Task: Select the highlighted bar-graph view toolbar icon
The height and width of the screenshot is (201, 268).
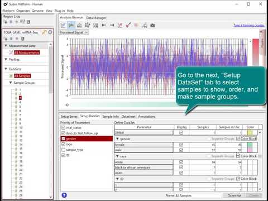Action: (x=71, y=25)
